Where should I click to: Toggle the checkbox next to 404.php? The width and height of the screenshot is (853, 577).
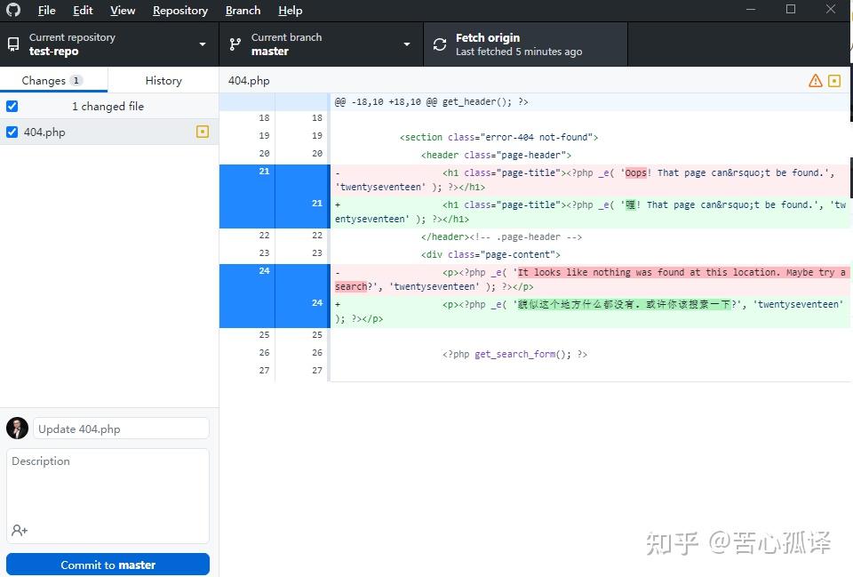click(12, 132)
